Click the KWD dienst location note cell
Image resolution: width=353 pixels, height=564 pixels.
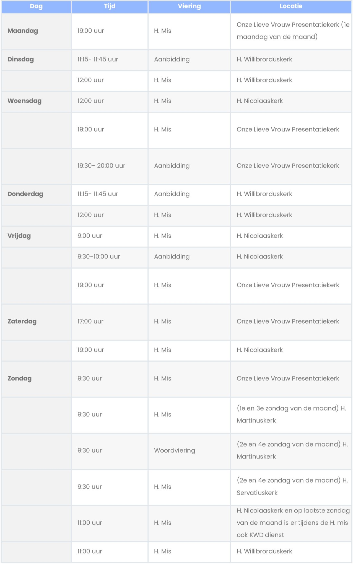point(291,524)
